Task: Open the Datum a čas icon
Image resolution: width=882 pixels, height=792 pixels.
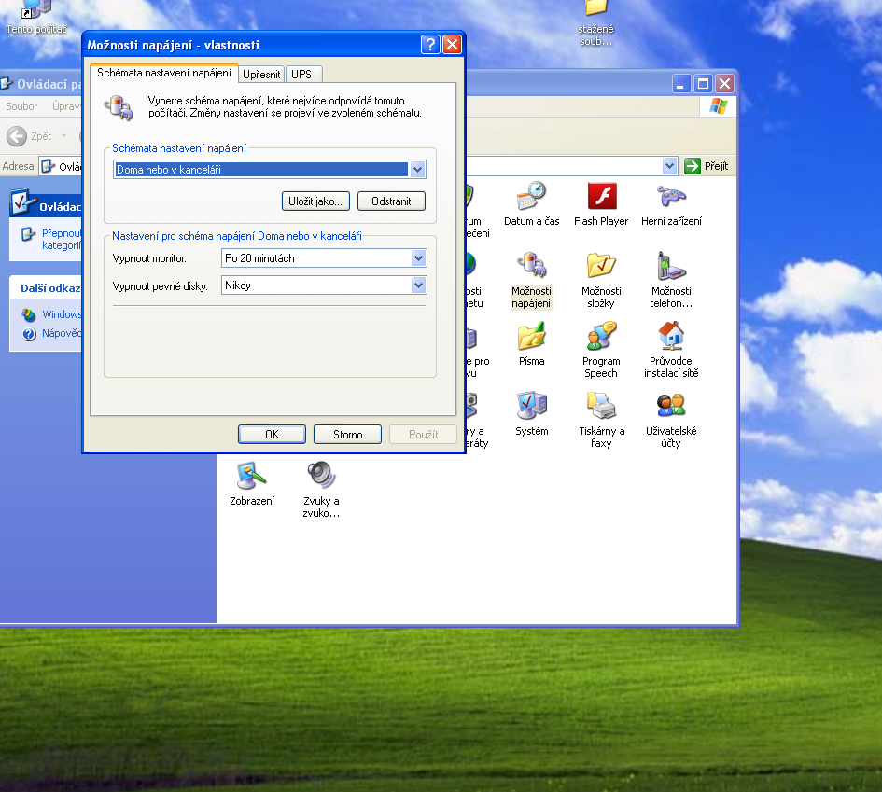Action: (x=531, y=198)
